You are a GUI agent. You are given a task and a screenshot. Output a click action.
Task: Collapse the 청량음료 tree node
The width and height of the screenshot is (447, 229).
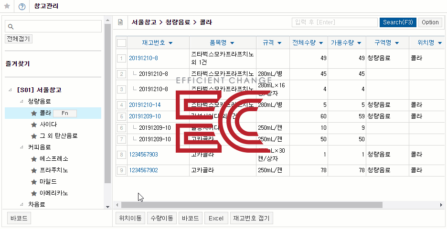point(21,102)
